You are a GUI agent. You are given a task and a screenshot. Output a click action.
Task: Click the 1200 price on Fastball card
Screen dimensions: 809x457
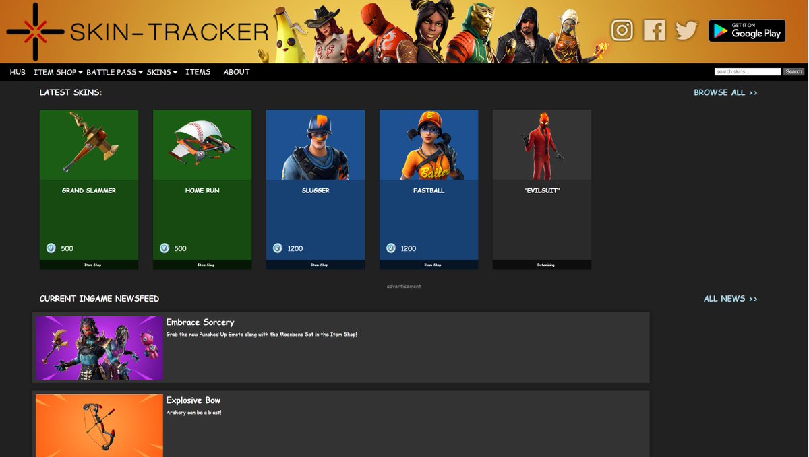point(409,249)
